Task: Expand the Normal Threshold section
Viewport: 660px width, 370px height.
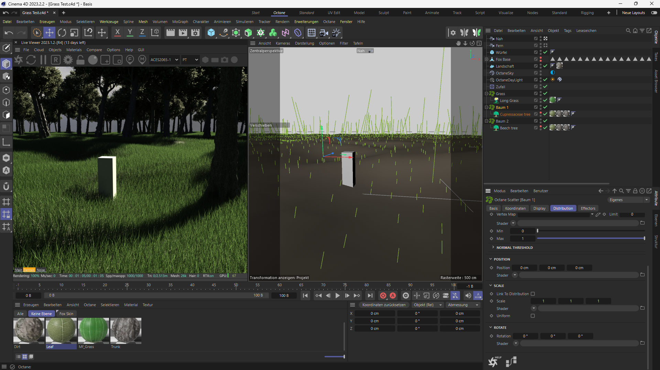Action: click(514, 247)
